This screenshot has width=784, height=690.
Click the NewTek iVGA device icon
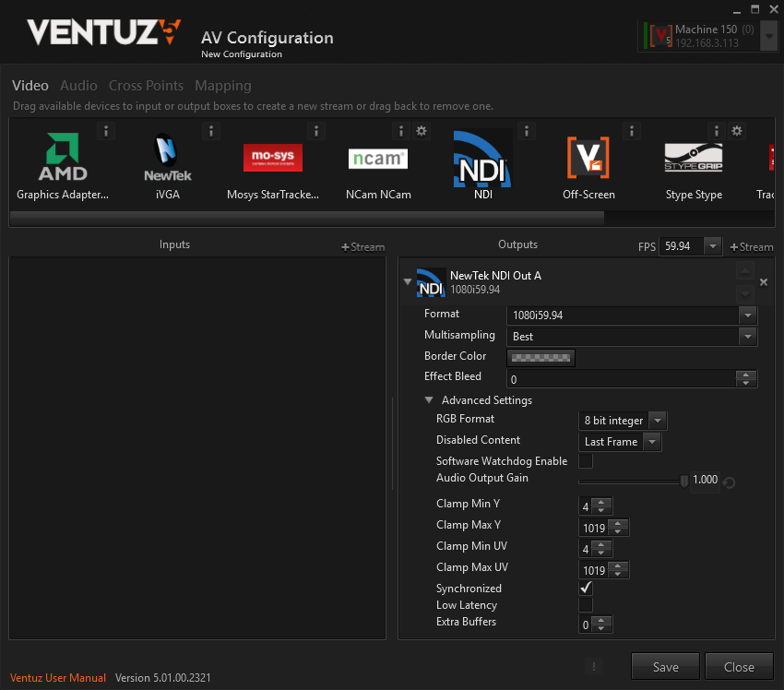(167, 159)
